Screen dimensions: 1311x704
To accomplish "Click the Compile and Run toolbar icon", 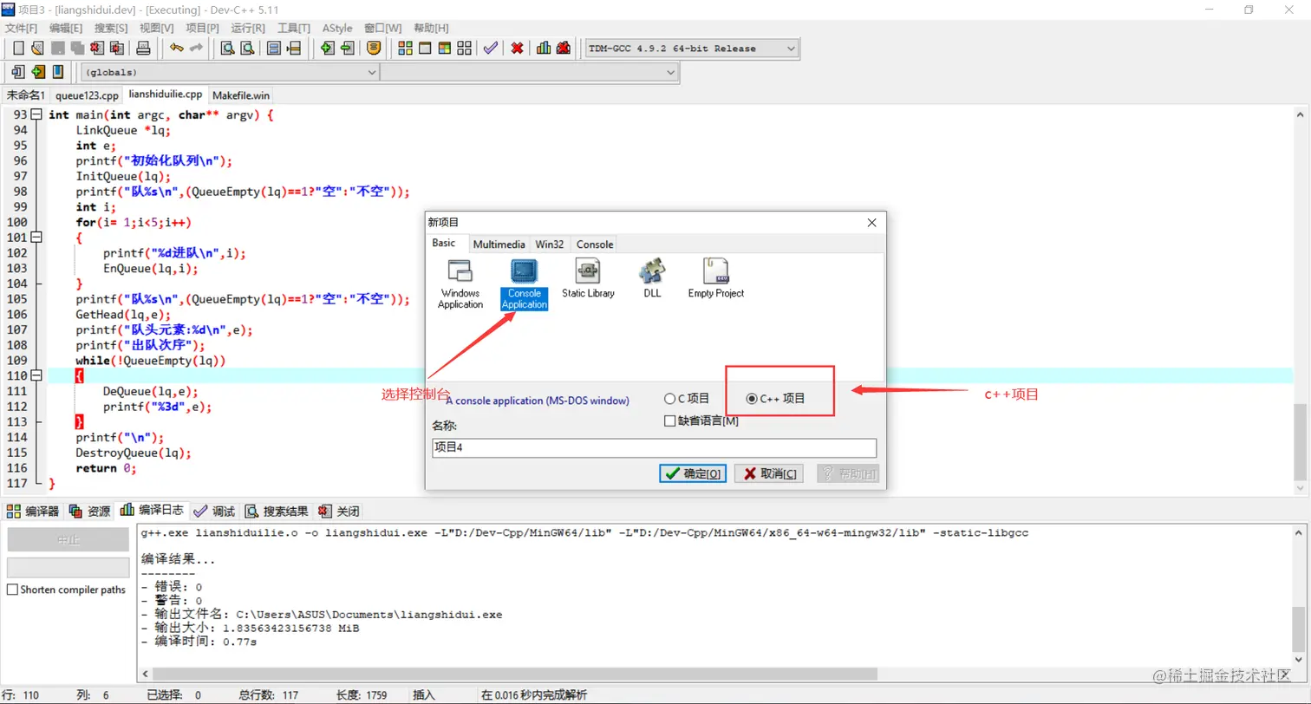I will [445, 49].
